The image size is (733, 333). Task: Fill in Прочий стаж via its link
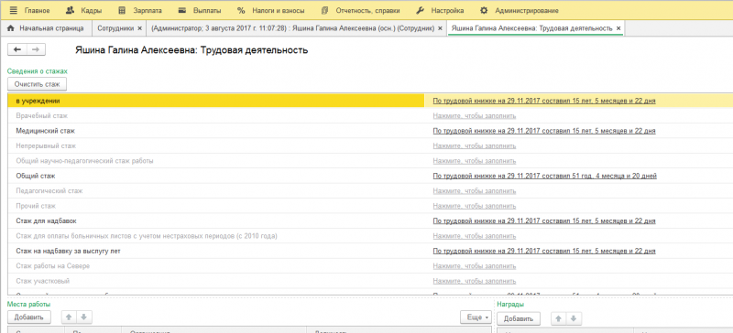[x=475, y=206]
